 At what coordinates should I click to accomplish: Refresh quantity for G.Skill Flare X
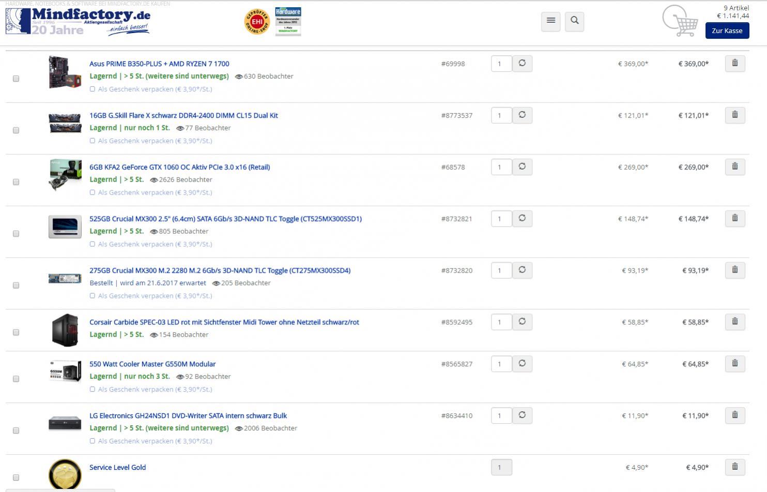tap(522, 115)
